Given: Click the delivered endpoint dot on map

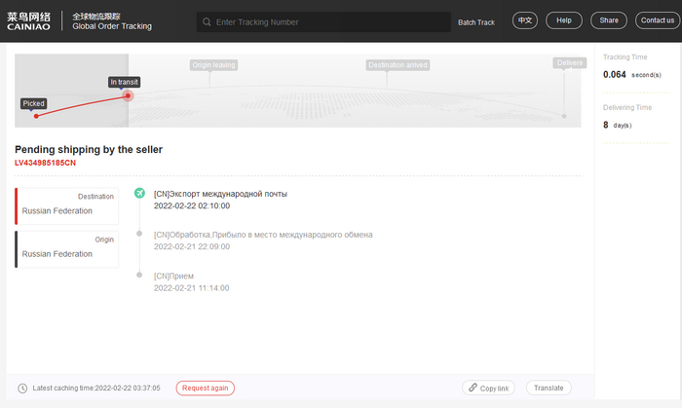Looking at the screenshot, I should click(x=564, y=116).
